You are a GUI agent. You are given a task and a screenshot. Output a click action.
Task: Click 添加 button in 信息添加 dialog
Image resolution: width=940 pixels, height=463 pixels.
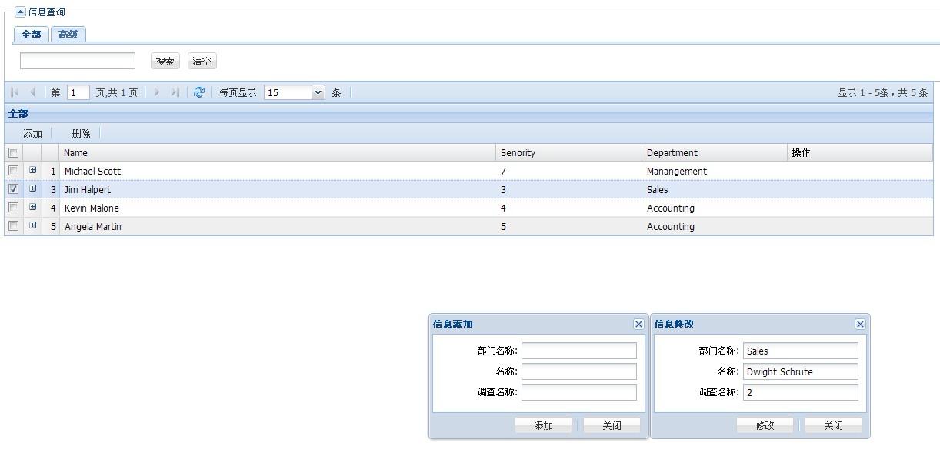[x=543, y=425]
